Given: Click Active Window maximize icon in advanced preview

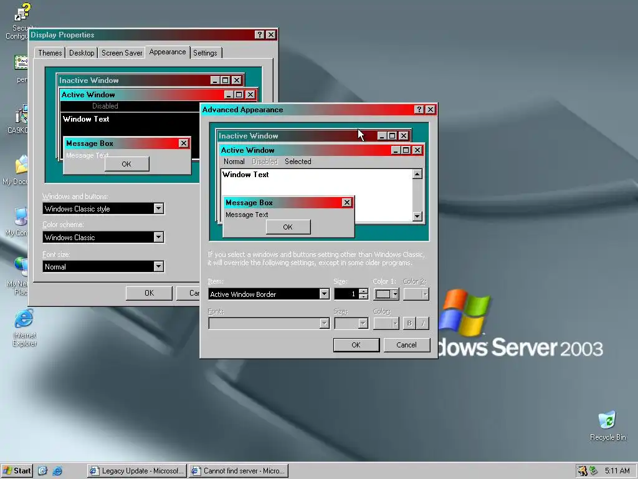Looking at the screenshot, I should tap(406, 150).
